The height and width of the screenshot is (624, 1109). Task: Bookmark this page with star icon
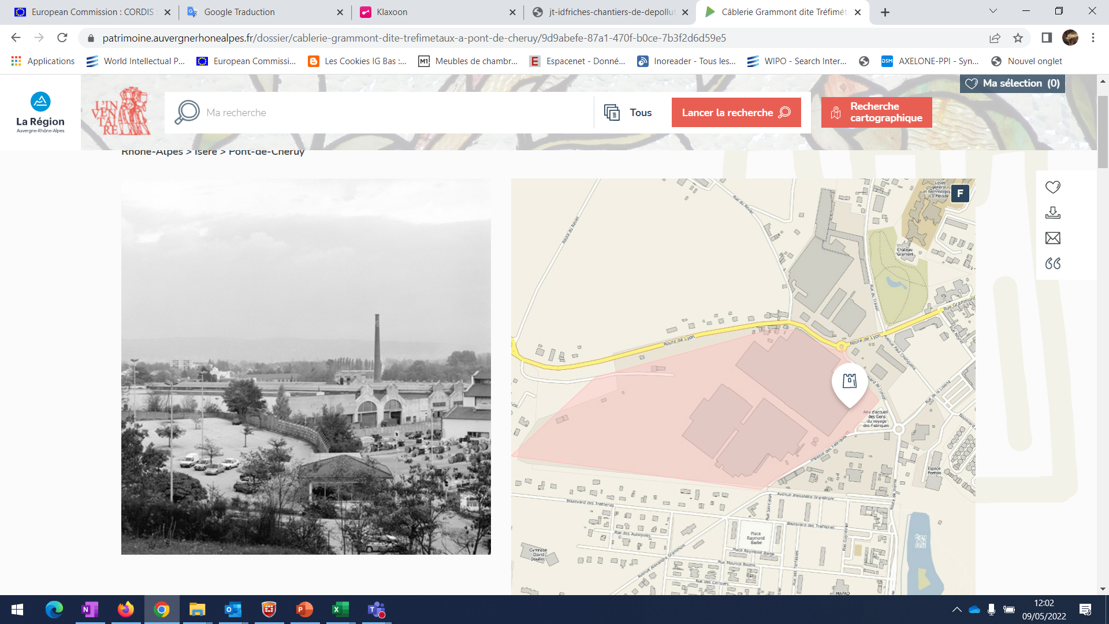point(1018,38)
